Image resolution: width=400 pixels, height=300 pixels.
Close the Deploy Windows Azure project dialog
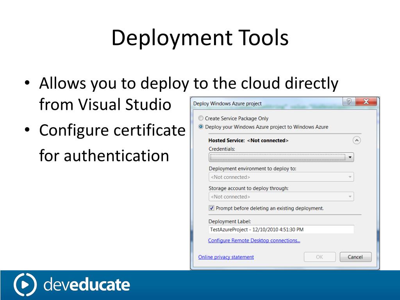tap(366, 102)
